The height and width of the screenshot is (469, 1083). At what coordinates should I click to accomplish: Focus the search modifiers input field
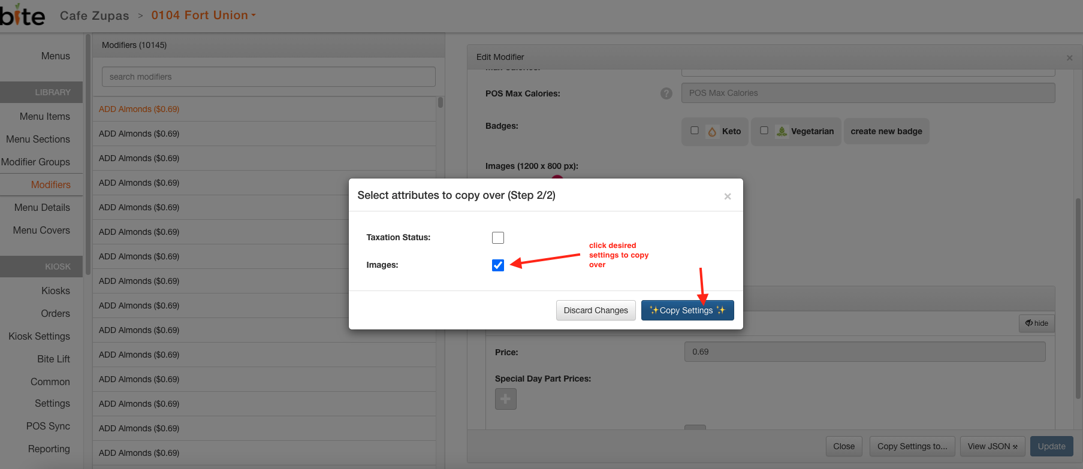click(x=269, y=77)
